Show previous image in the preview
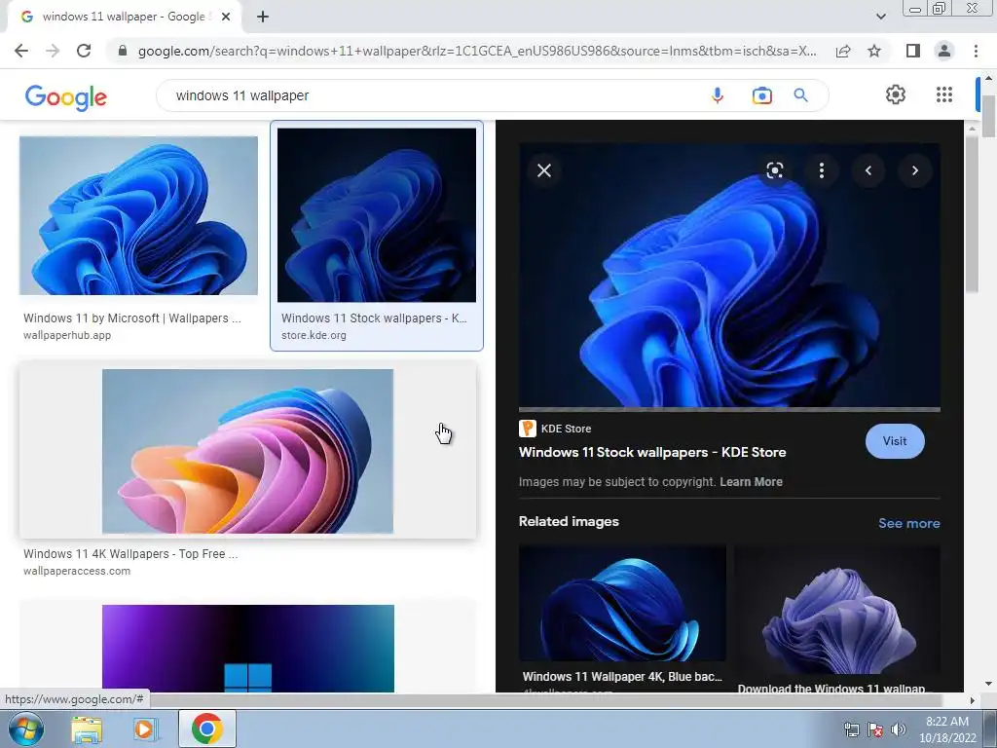Viewport: 997px width, 748px height. point(868,170)
